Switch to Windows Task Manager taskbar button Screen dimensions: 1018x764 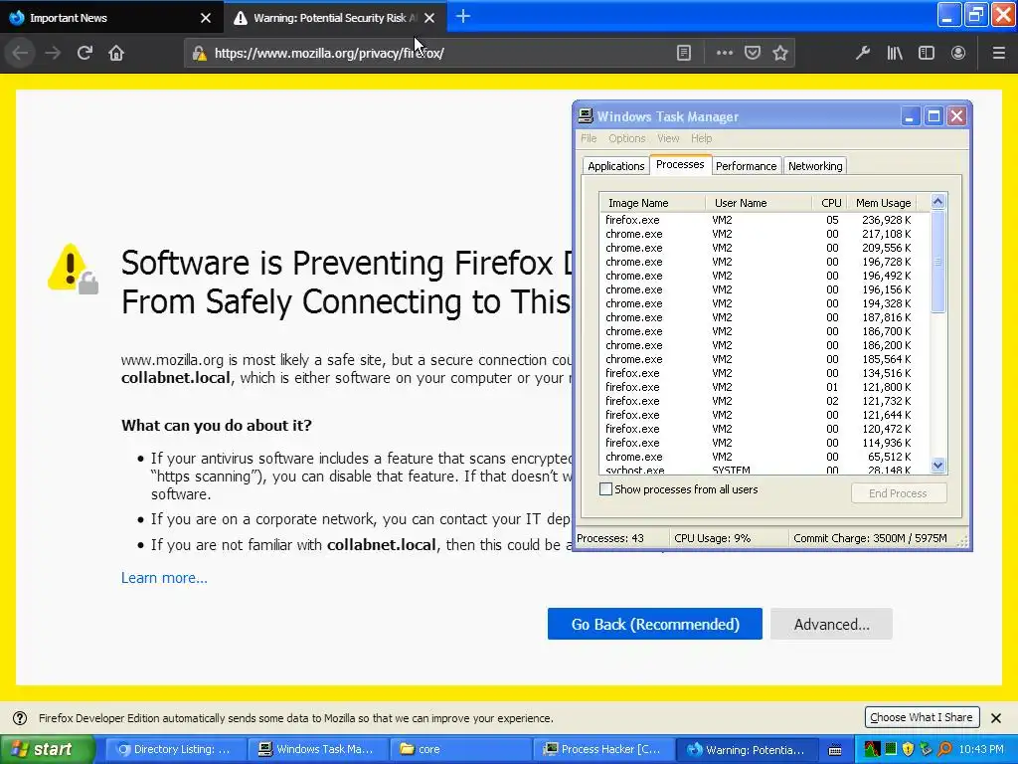(317, 749)
